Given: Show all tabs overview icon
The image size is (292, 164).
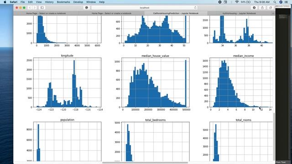Looking at the screenshot, I should (271, 8).
